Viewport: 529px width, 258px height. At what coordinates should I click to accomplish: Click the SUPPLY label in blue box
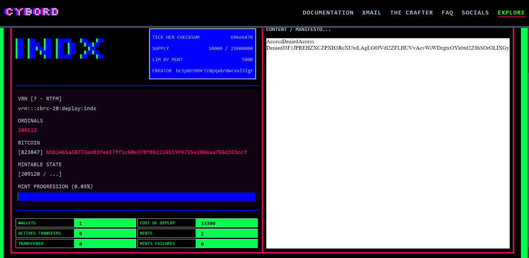pos(160,48)
